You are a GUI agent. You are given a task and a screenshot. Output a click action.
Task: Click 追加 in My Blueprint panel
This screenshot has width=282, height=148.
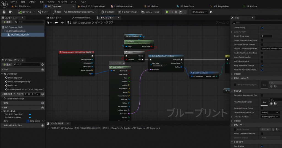pyautogui.click(x=7, y=64)
